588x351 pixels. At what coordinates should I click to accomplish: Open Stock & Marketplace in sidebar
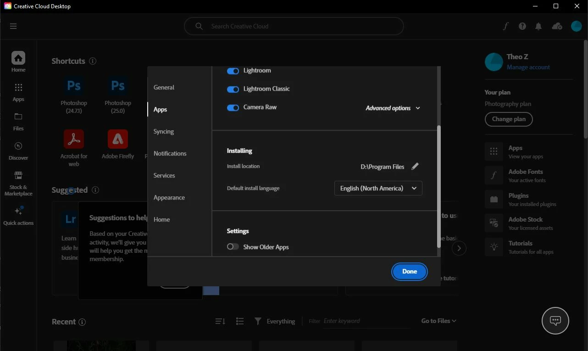[18, 184]
